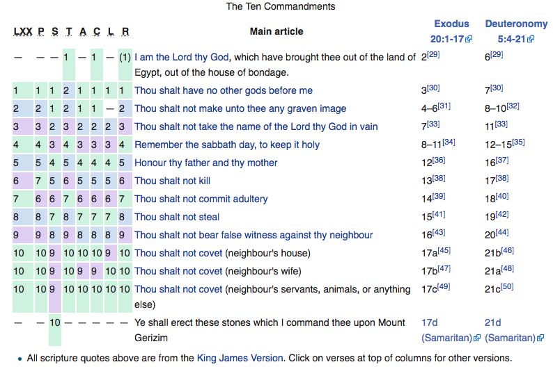Viewport: 553px width, 369px height.
Task: Open 'Thou shalt not covet' link for neighbour's house
Action: [178, 253]
